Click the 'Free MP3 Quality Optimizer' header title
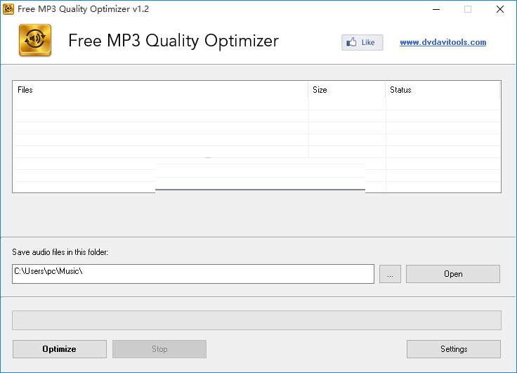 (174, 41)
